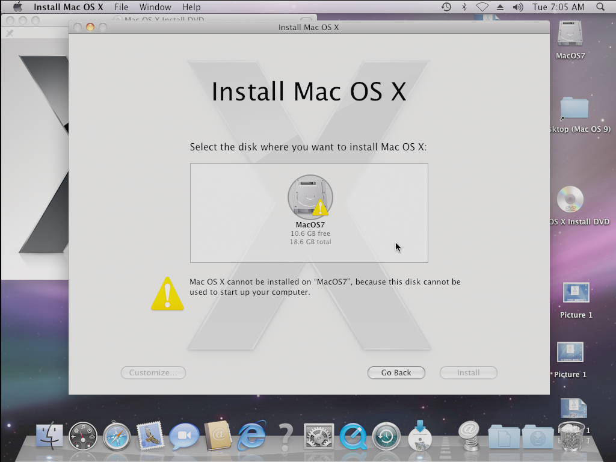The image size is (616, 462).
Task: Click the clock showing Tue 7:05 AM
Action: point(558,7)
